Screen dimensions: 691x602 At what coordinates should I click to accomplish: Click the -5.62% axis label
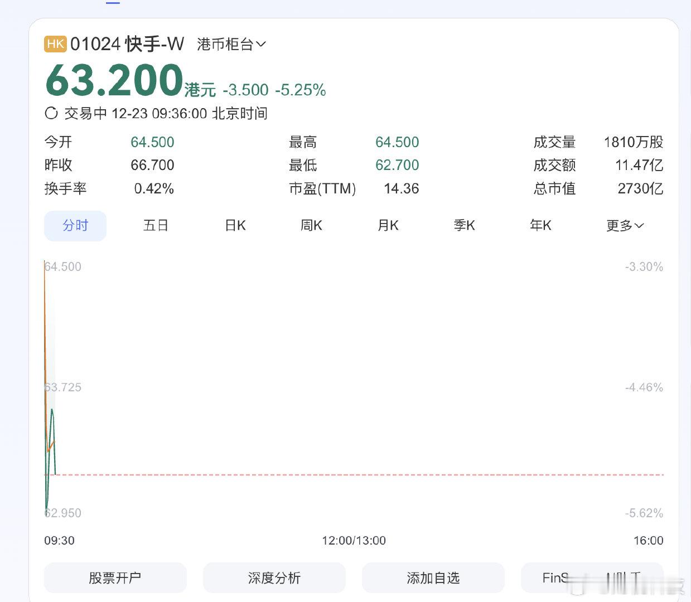(x=644, y=513)
